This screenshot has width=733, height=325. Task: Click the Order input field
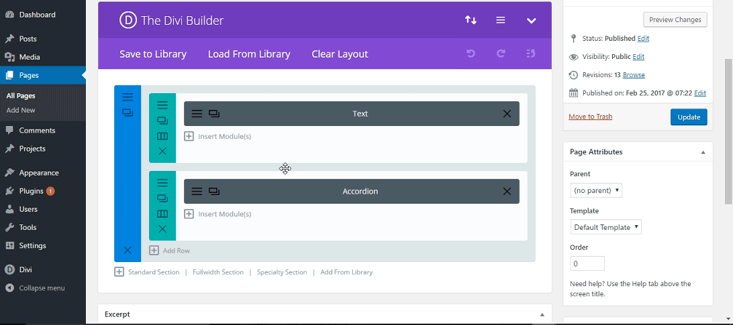click(x=587, y=263)
